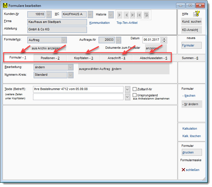Image resolution: width=212 pixels, height=187 pixels.
Task: Jump to last record navigation icon
Action: [133, 15]
